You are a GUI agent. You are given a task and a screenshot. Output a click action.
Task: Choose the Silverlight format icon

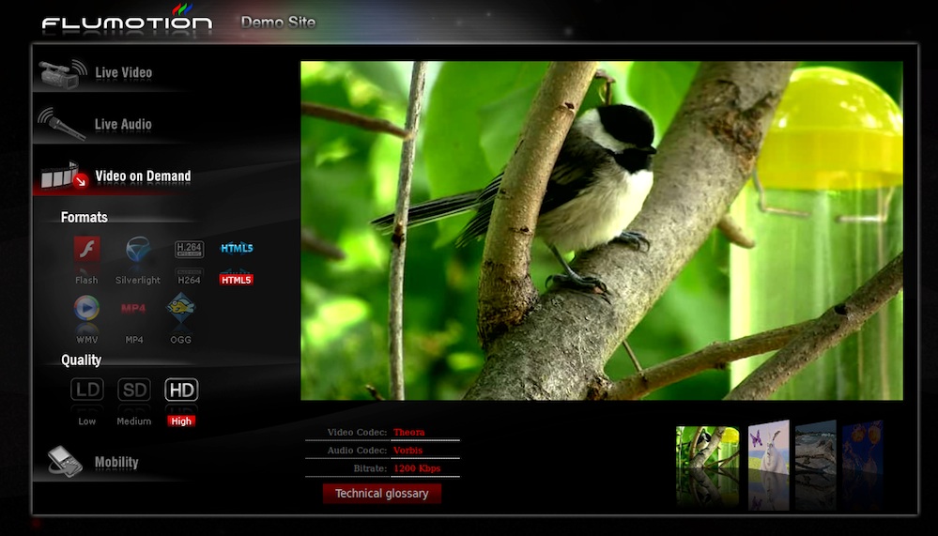[x=138, y=251]
